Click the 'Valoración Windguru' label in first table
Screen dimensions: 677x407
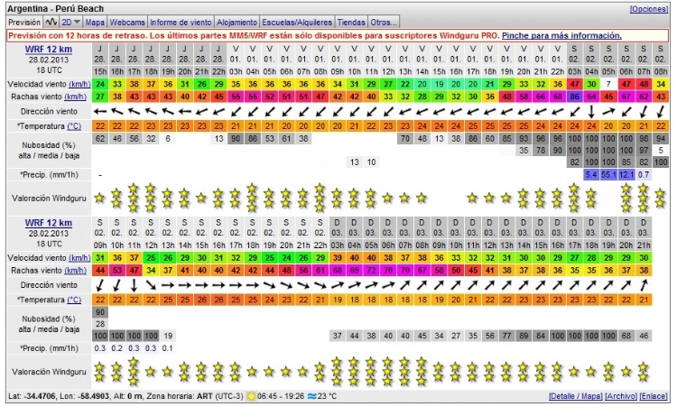[49, 199]
